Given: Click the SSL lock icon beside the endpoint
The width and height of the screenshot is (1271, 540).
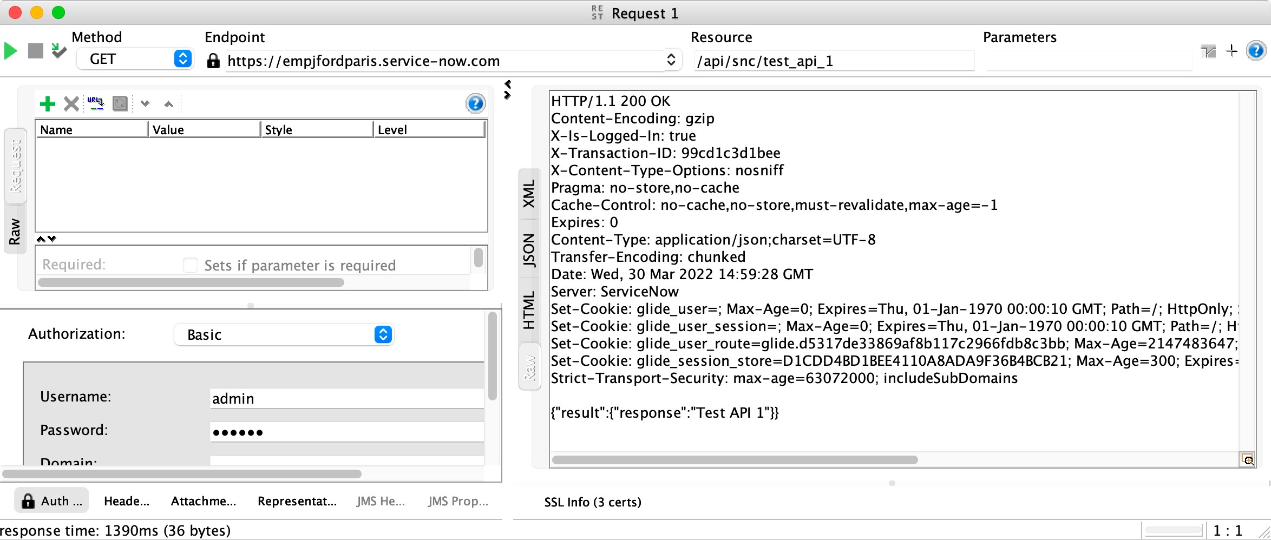Looking at the screenshot, I should click(213, 61).
